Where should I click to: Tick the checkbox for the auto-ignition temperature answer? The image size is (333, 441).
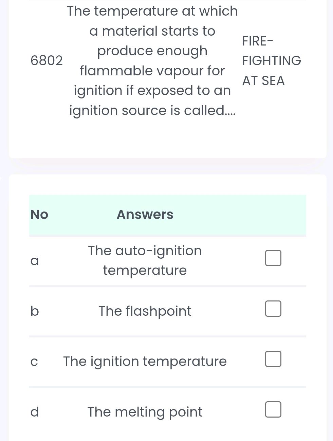pos(273,258)
